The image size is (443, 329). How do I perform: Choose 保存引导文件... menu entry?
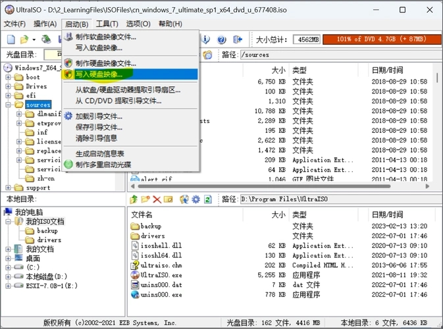pos(130,128)
